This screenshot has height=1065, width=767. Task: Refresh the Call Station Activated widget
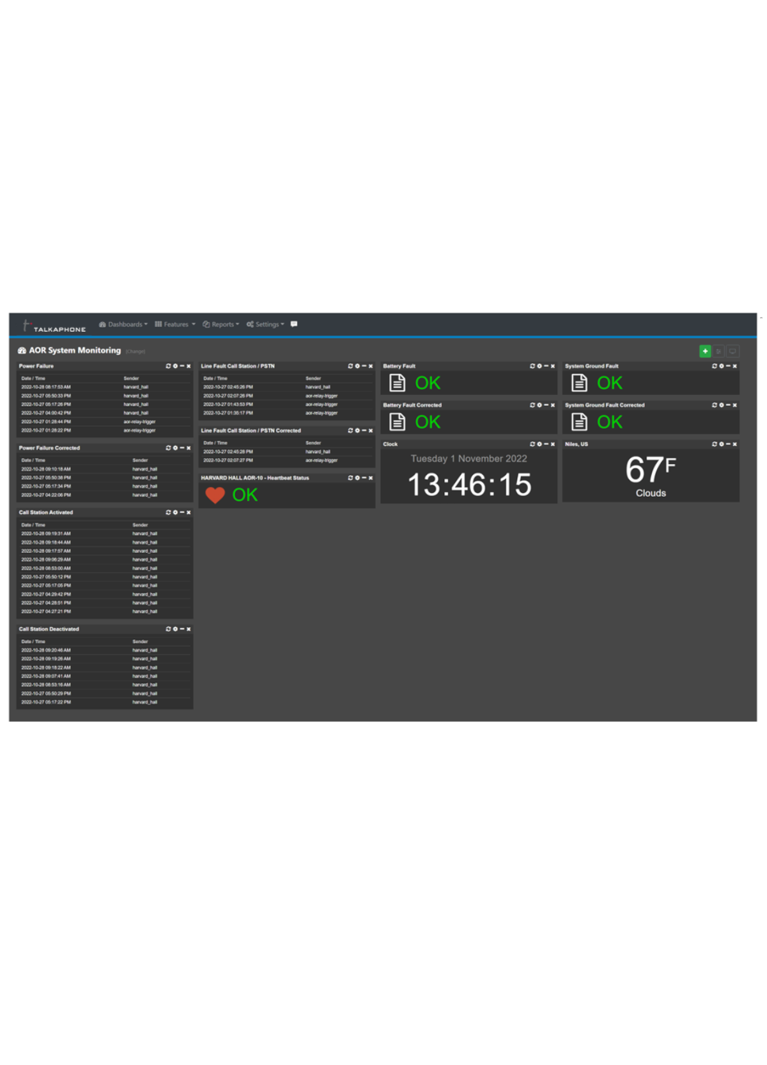point(168,513)
